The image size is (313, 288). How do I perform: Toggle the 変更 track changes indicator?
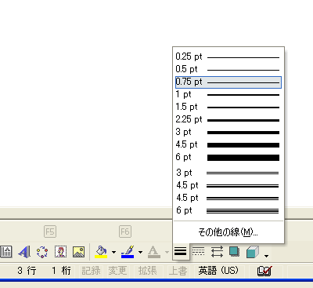click(117, 271)
